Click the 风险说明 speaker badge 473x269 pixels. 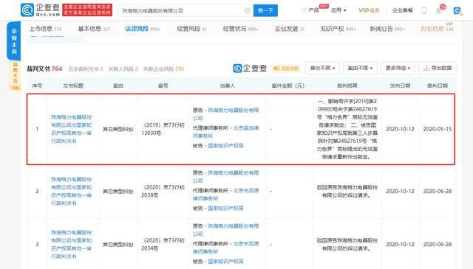286,69
